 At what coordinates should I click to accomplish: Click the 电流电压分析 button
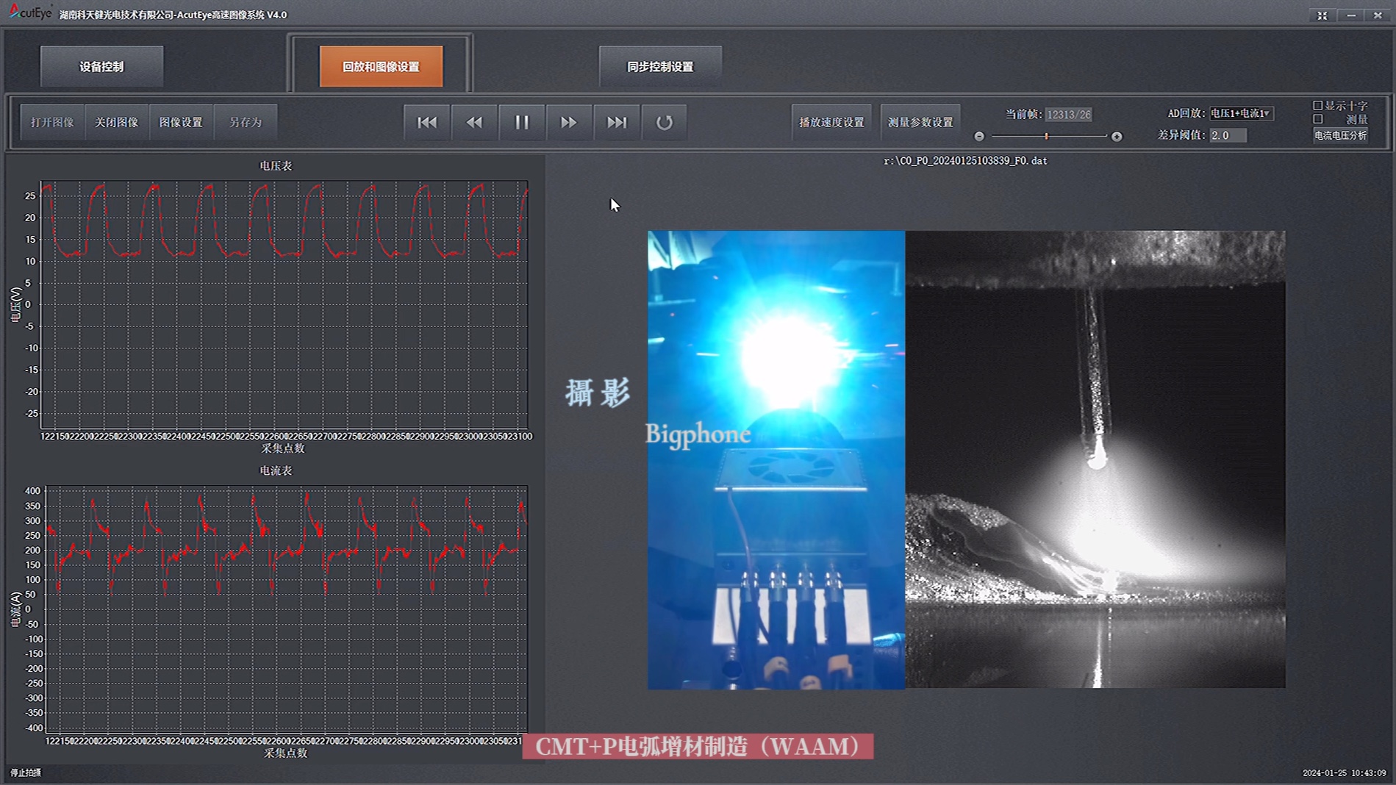pos(1341,135)
